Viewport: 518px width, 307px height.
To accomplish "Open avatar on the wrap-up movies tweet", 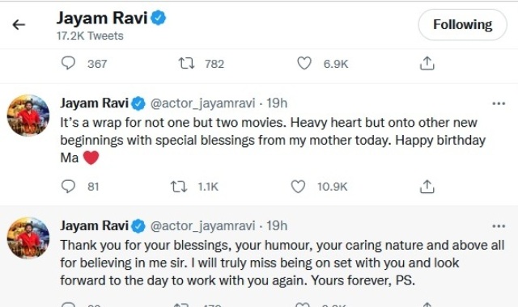I will pos(28,116).
